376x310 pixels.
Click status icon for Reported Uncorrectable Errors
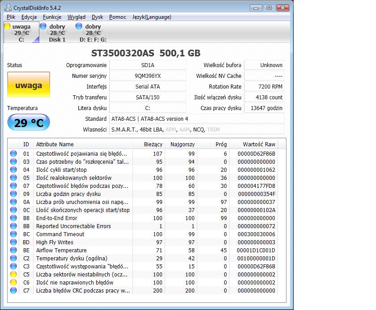13,226
